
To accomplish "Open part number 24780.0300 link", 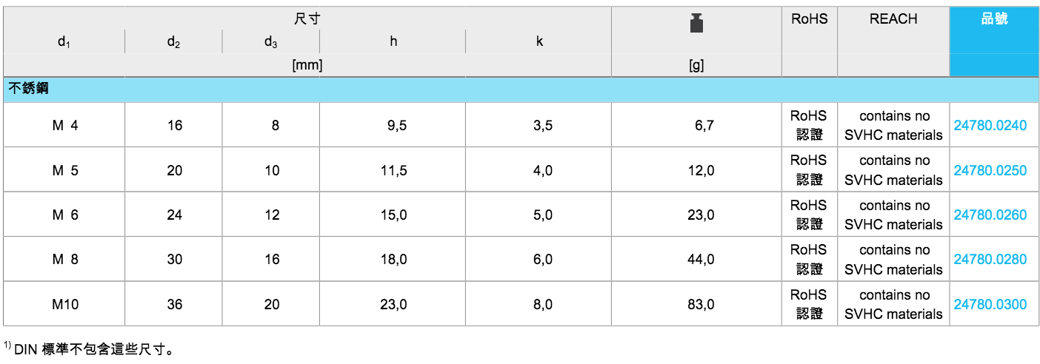I will (990, 304).
